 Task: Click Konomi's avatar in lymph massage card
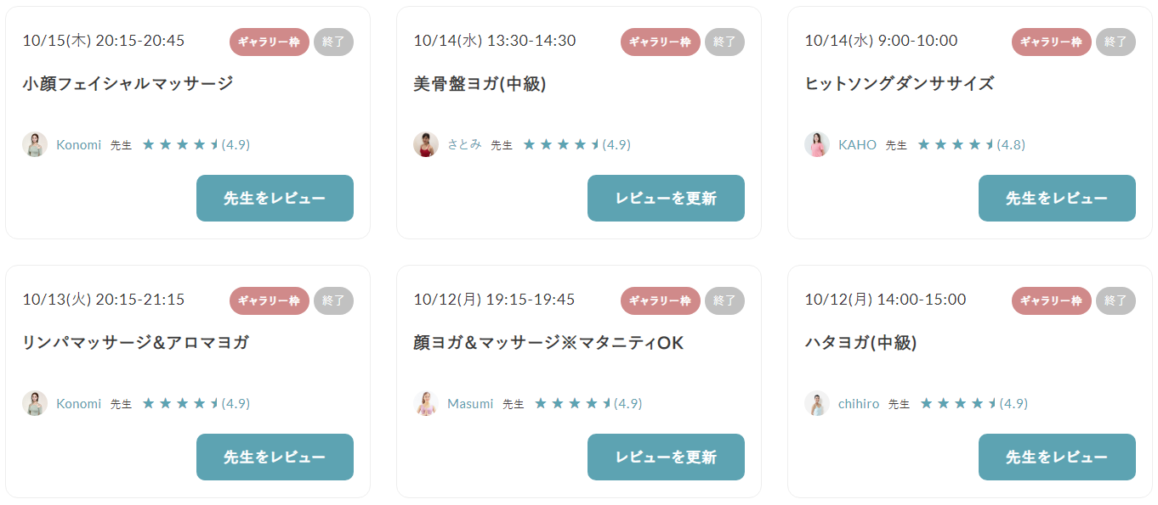pos(35,403)
